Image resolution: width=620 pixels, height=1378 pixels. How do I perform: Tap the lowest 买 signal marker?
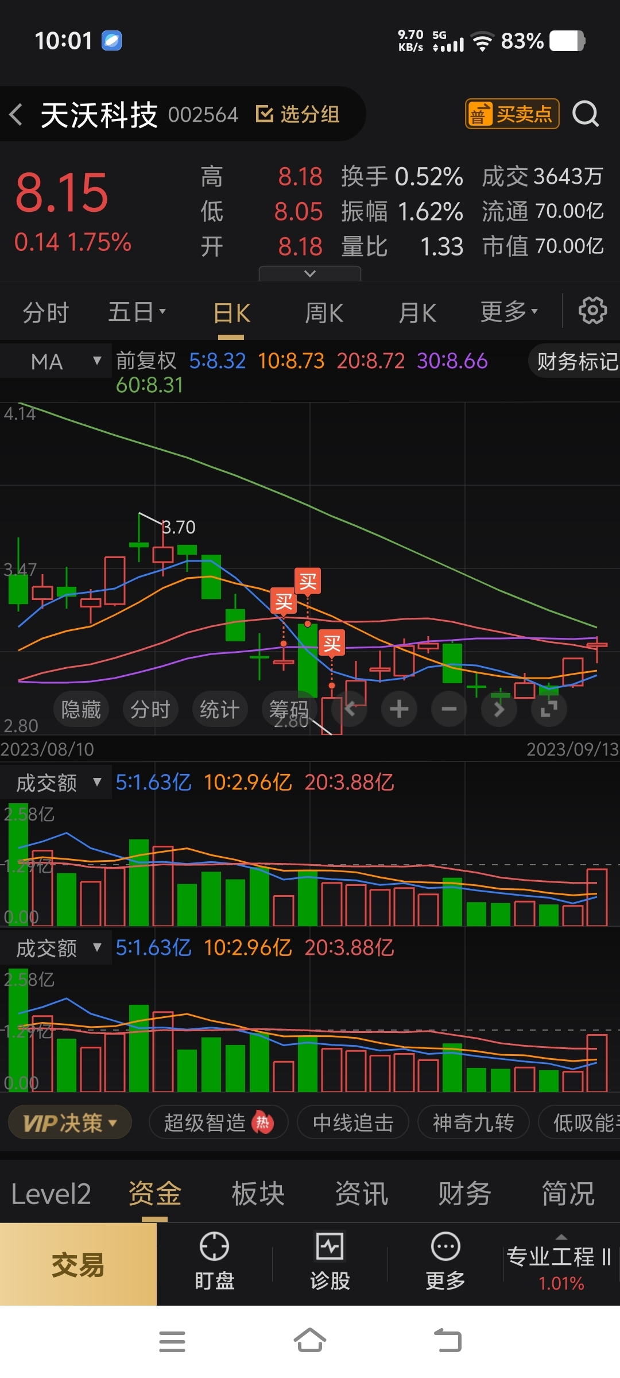click(x=332, y=643)
